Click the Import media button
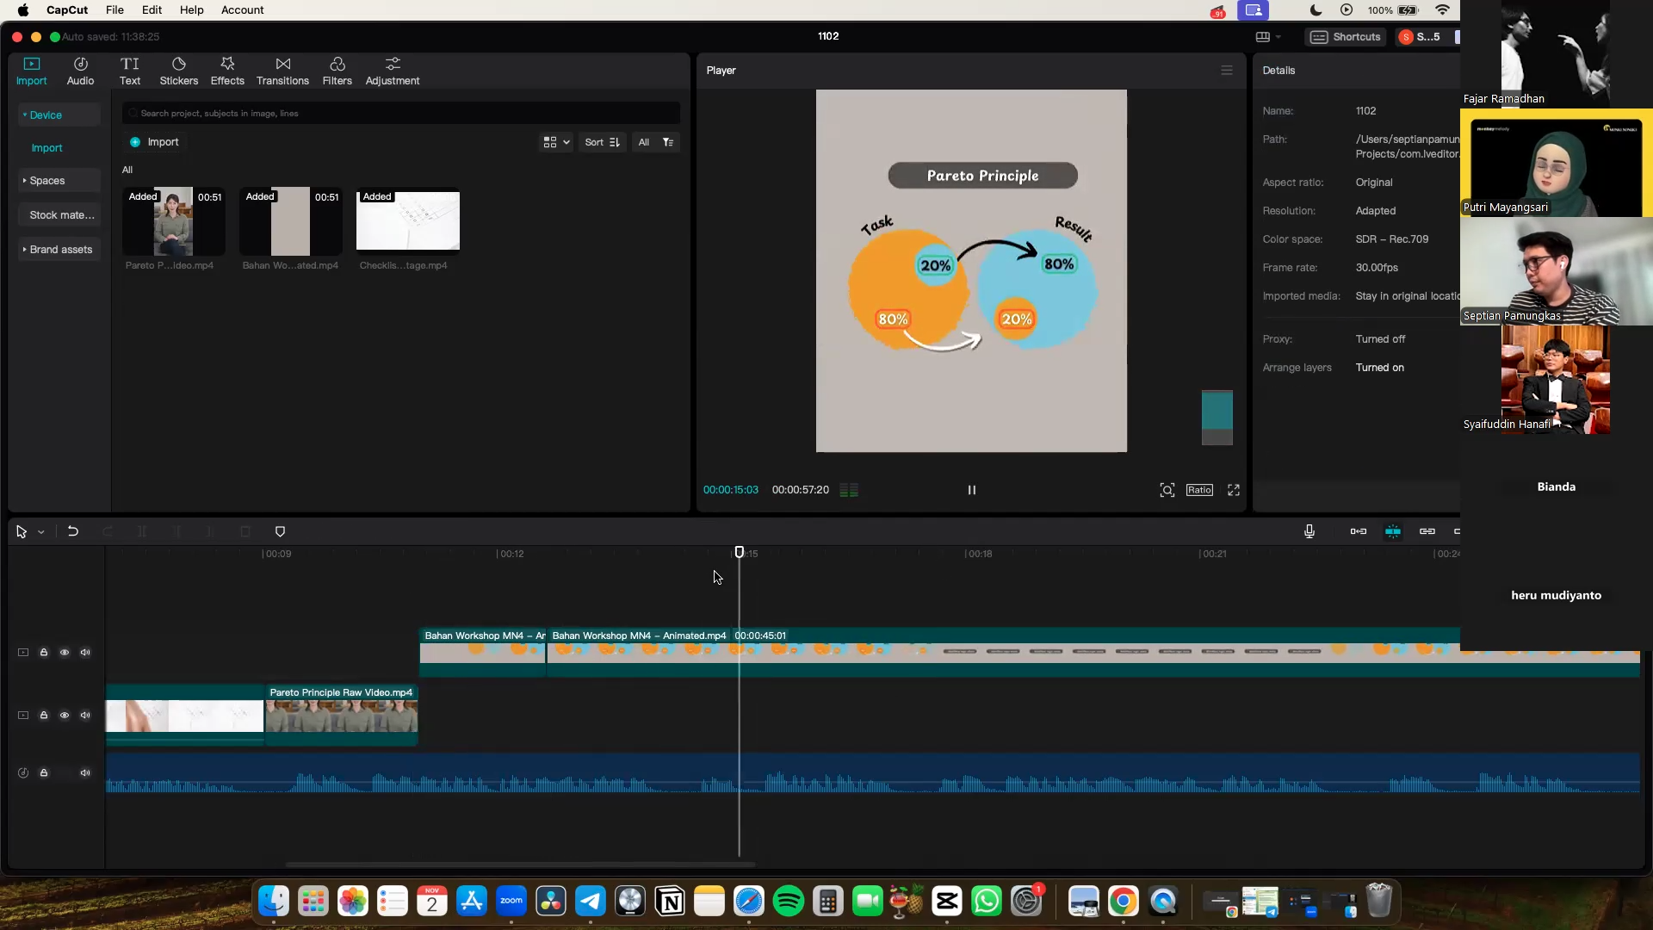This screenshot has height=930, width=1653. (154, 142)
